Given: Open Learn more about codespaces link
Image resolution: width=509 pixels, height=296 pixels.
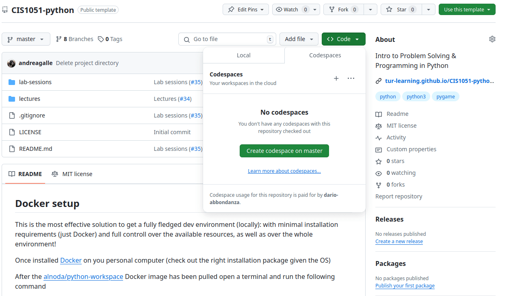Looking at the screenshot, I should (284, 171).
